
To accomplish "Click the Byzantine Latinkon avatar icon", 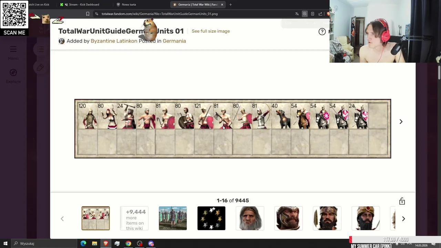I will pyautogui.click(x=61, y=41).
